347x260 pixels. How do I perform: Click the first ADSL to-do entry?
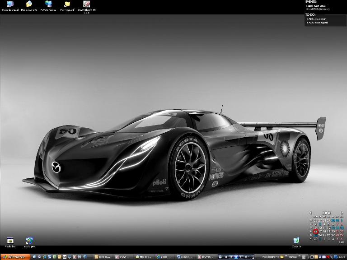coord(317,19)
